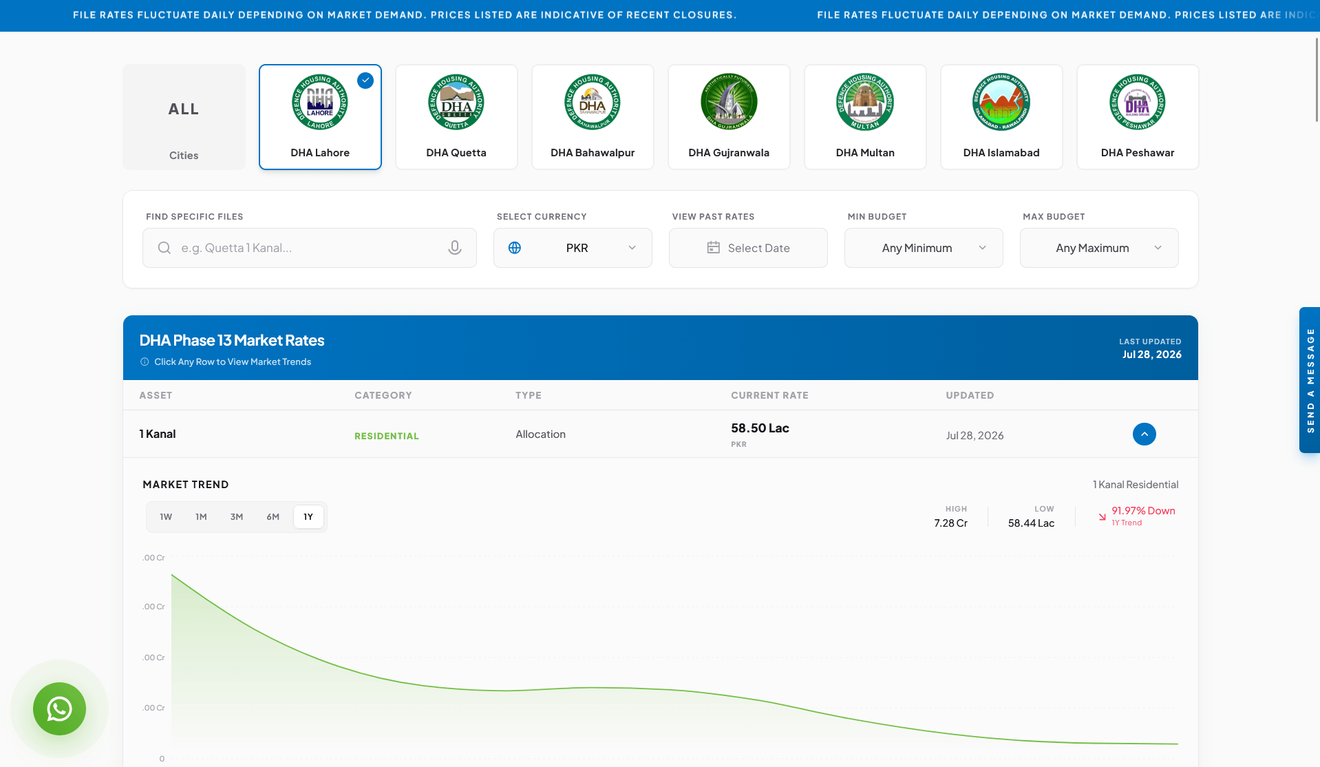
Task: Click the DHA Phase 13 Market Rates heading
Action: pyautogui.click(x=232, y=340)
